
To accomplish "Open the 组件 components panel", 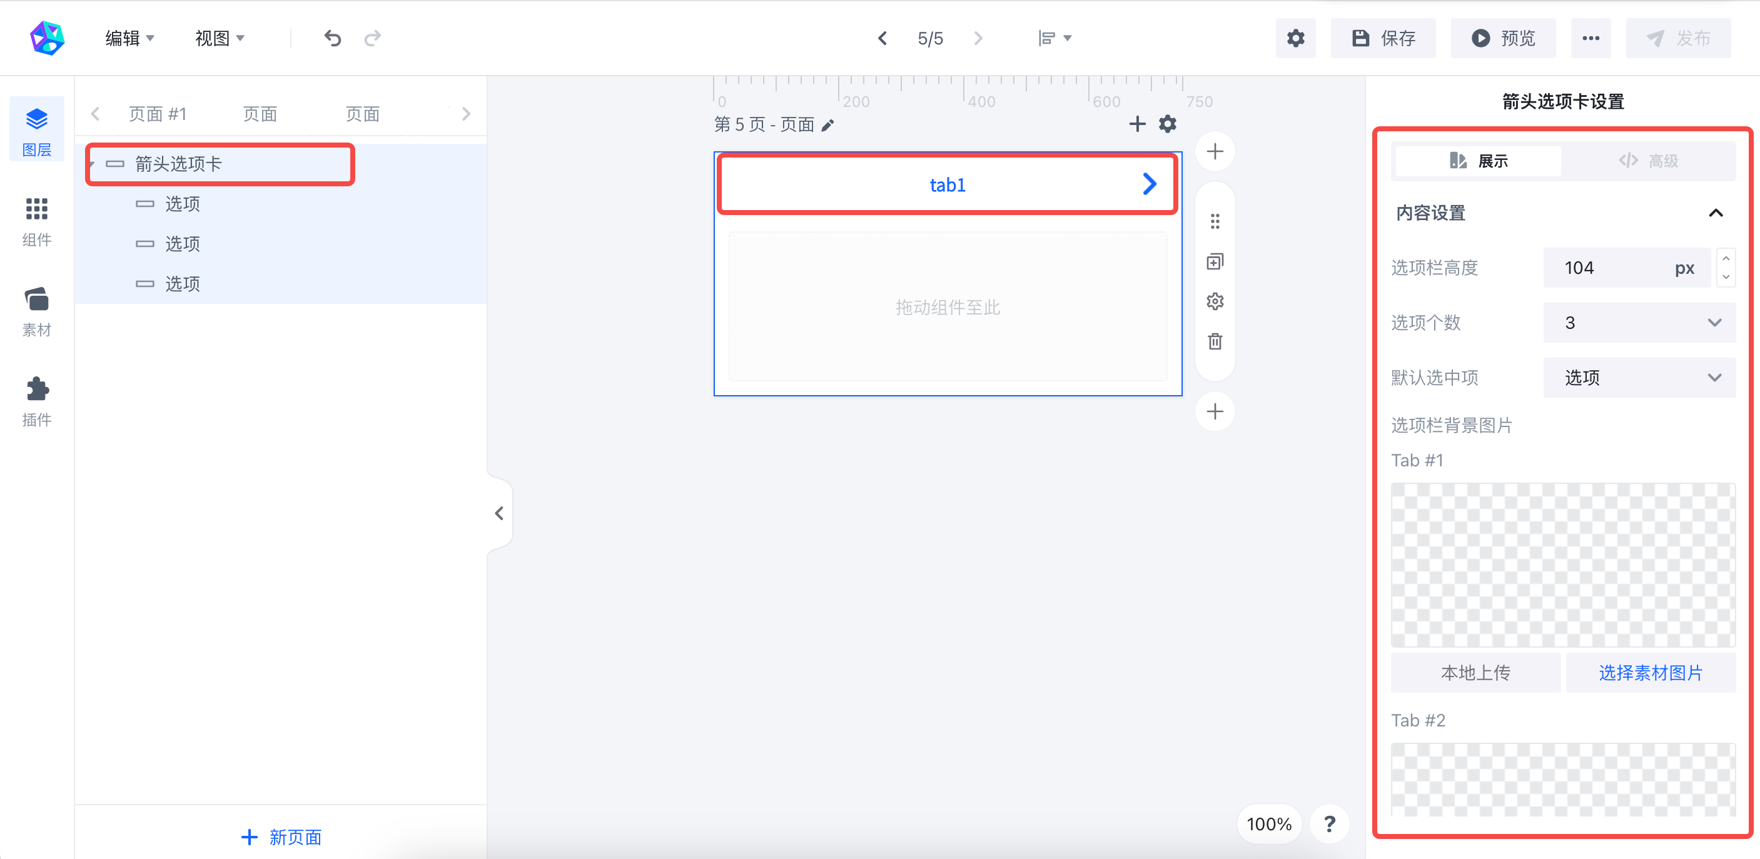I will [x=37, y=221].
